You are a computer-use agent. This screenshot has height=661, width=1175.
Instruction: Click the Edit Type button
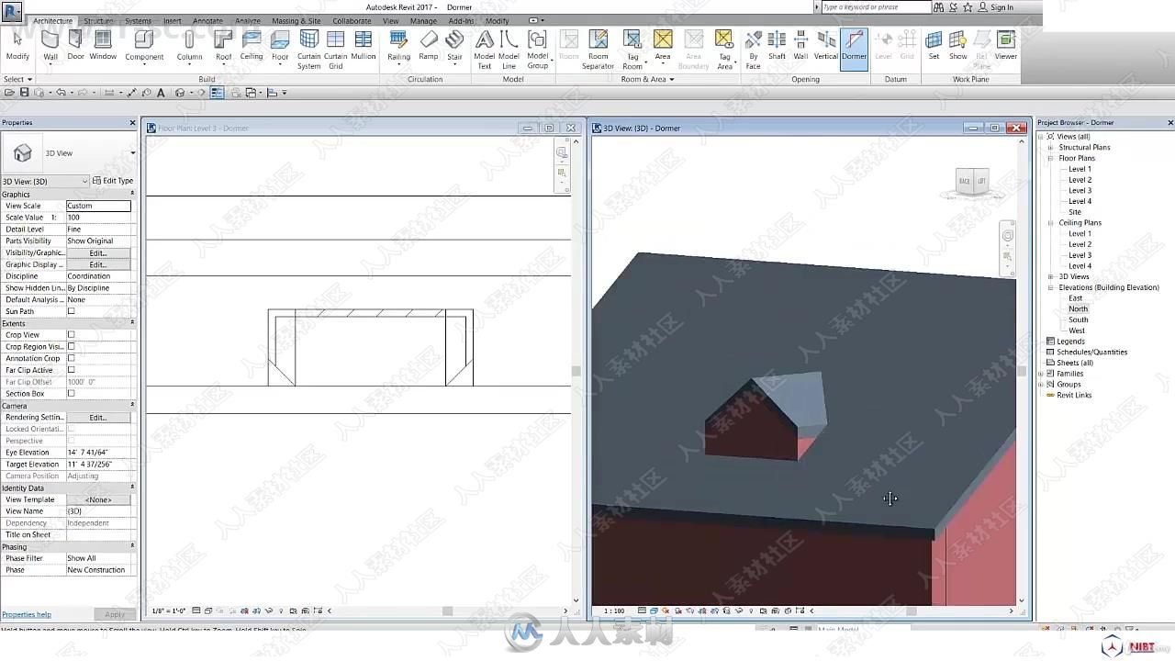pos(113,181)
